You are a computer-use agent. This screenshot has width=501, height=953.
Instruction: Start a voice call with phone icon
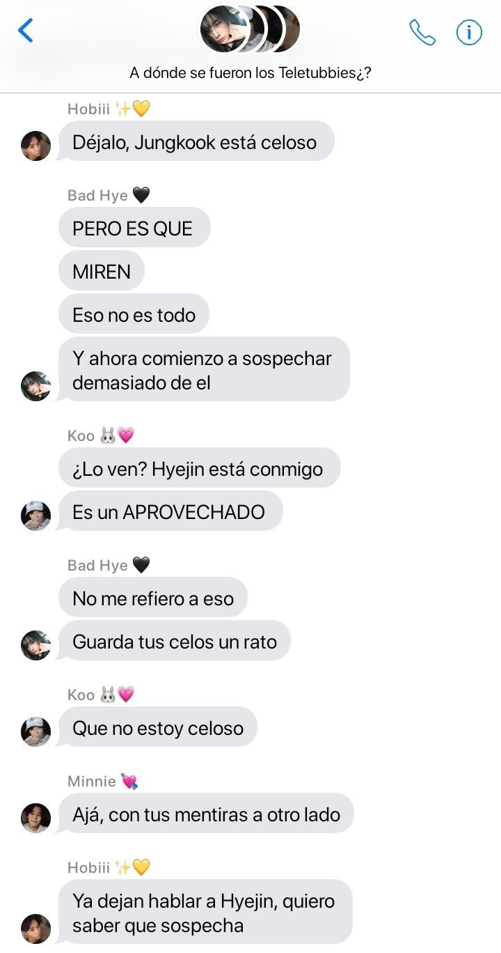click(422, 32)
